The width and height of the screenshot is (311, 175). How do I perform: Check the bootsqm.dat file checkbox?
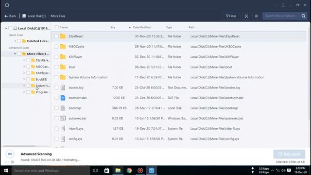tap(56, 98)
